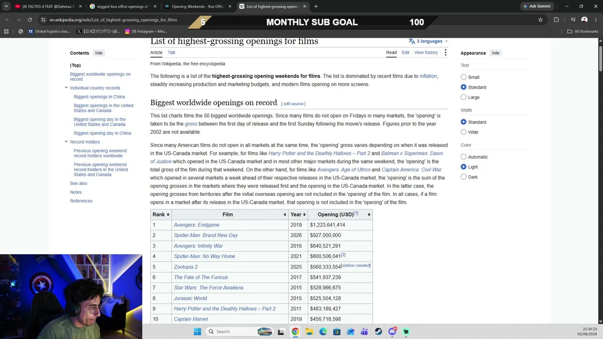Viewport: 603px width, 339px height.
Task: Close the Wikipedia highest-grossing openings tab
Action: (304, 6)
